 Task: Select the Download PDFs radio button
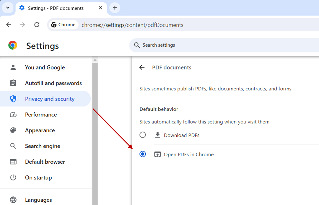pyautogui.click(x=143, y=135)
